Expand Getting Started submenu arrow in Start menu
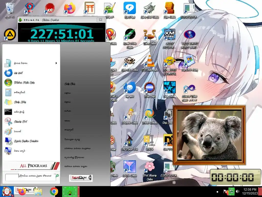262x197 pixels. click(x=56, y=63)
